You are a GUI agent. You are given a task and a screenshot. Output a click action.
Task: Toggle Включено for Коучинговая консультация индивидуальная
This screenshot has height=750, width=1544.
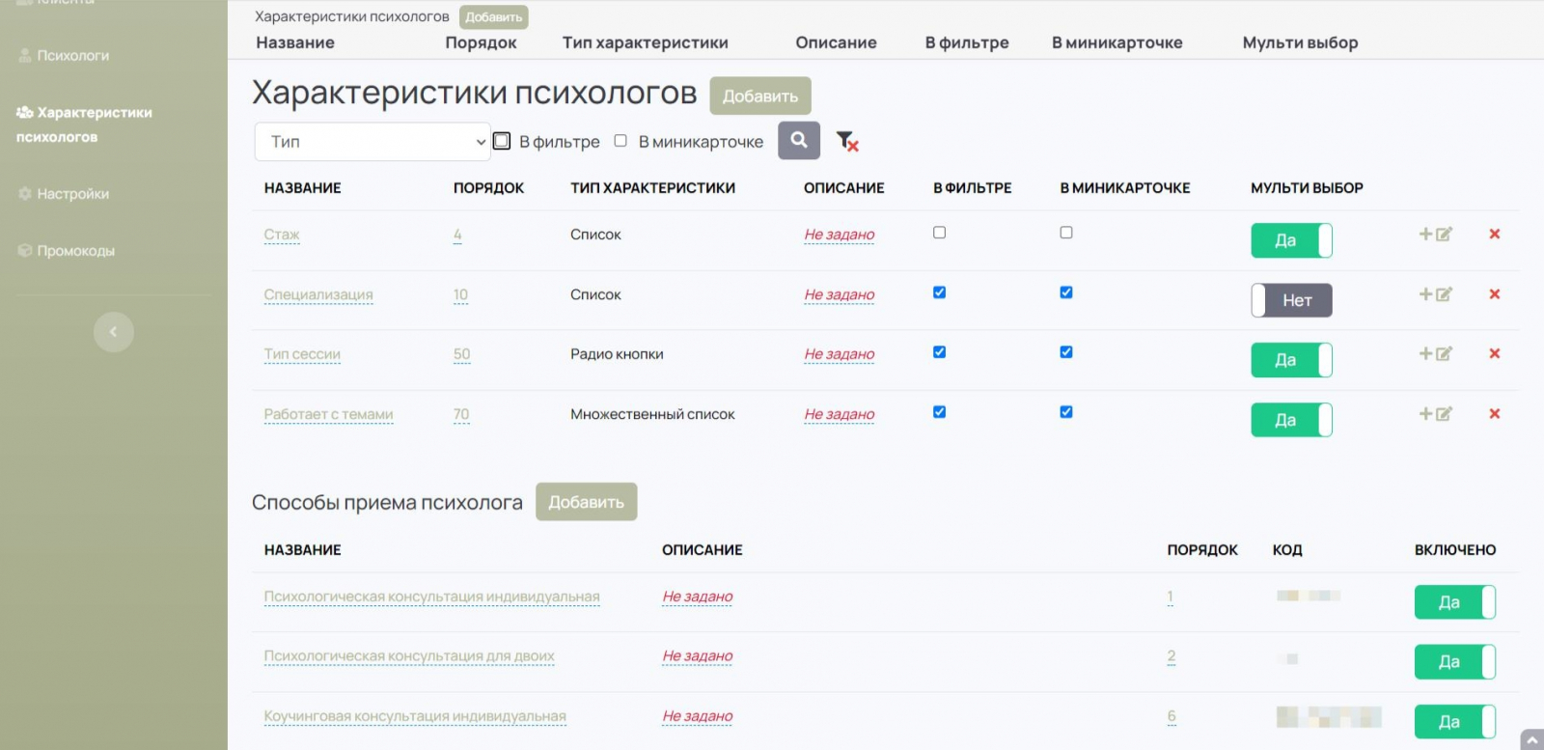1455,722
